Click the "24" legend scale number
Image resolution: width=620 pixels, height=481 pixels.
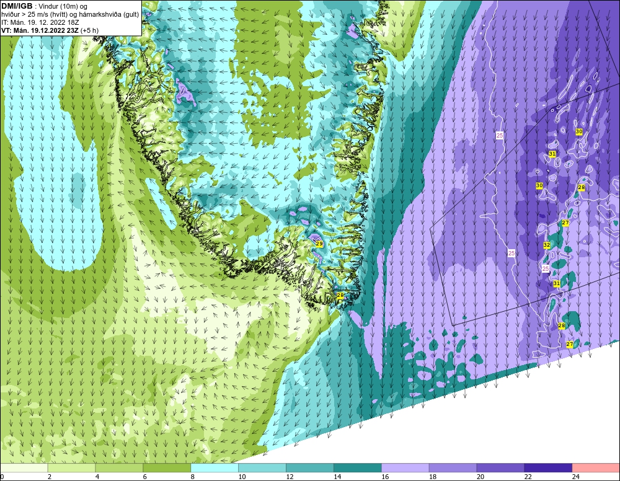(x=576, y=477)
